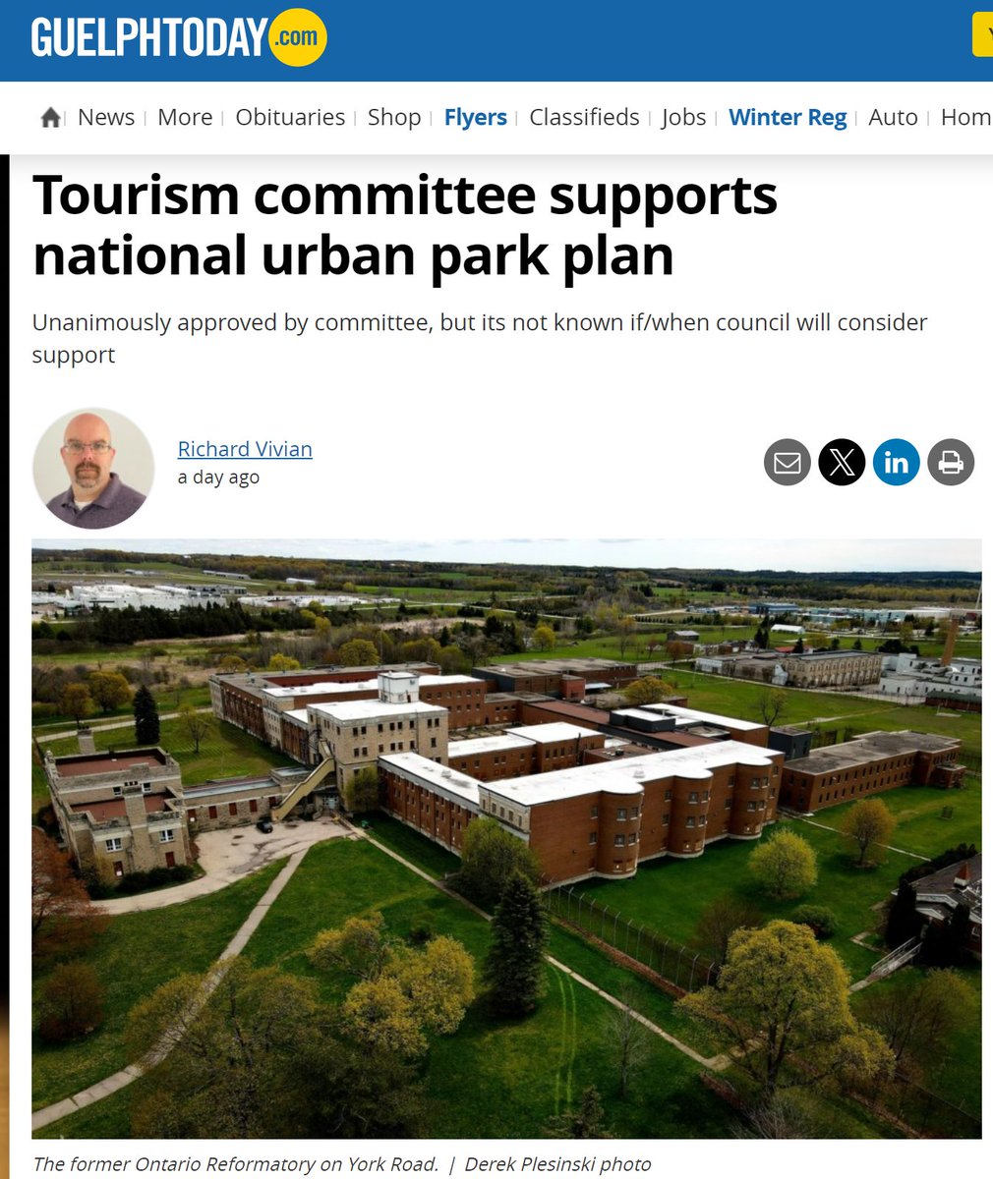Share article via email envelope icon
Screen dimensions: 993x1179
(788, 462)
